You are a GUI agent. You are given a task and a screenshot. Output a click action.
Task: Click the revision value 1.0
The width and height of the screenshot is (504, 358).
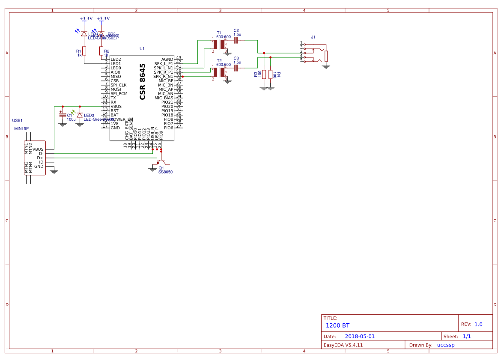(x=478, y=324)
